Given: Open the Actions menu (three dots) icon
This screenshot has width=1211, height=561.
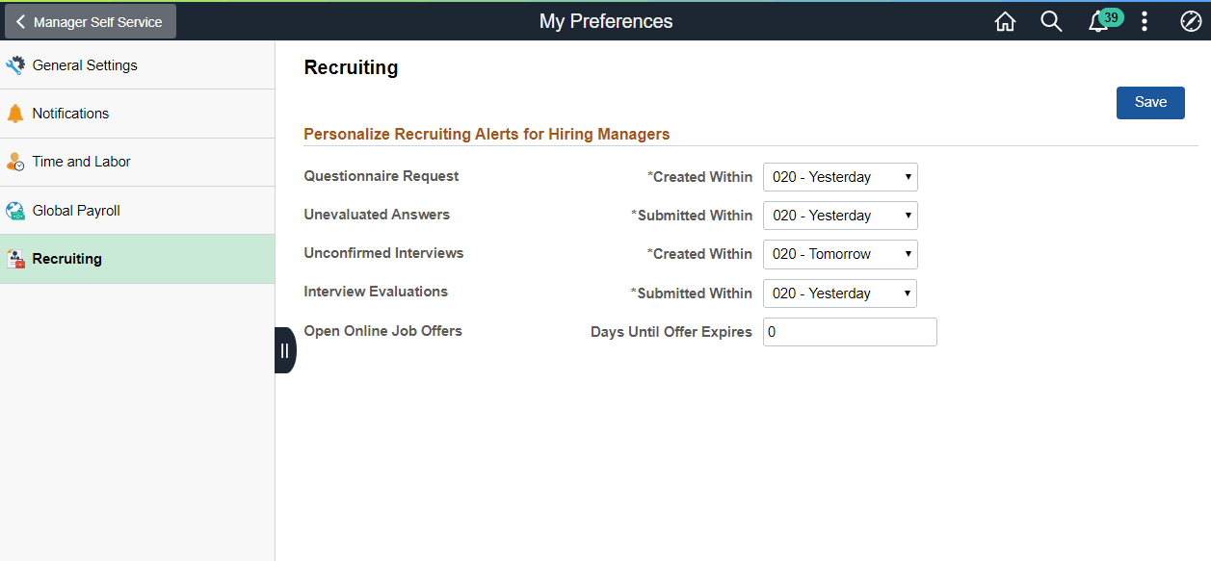Looking at the screenshot, I should (1144, 21).
